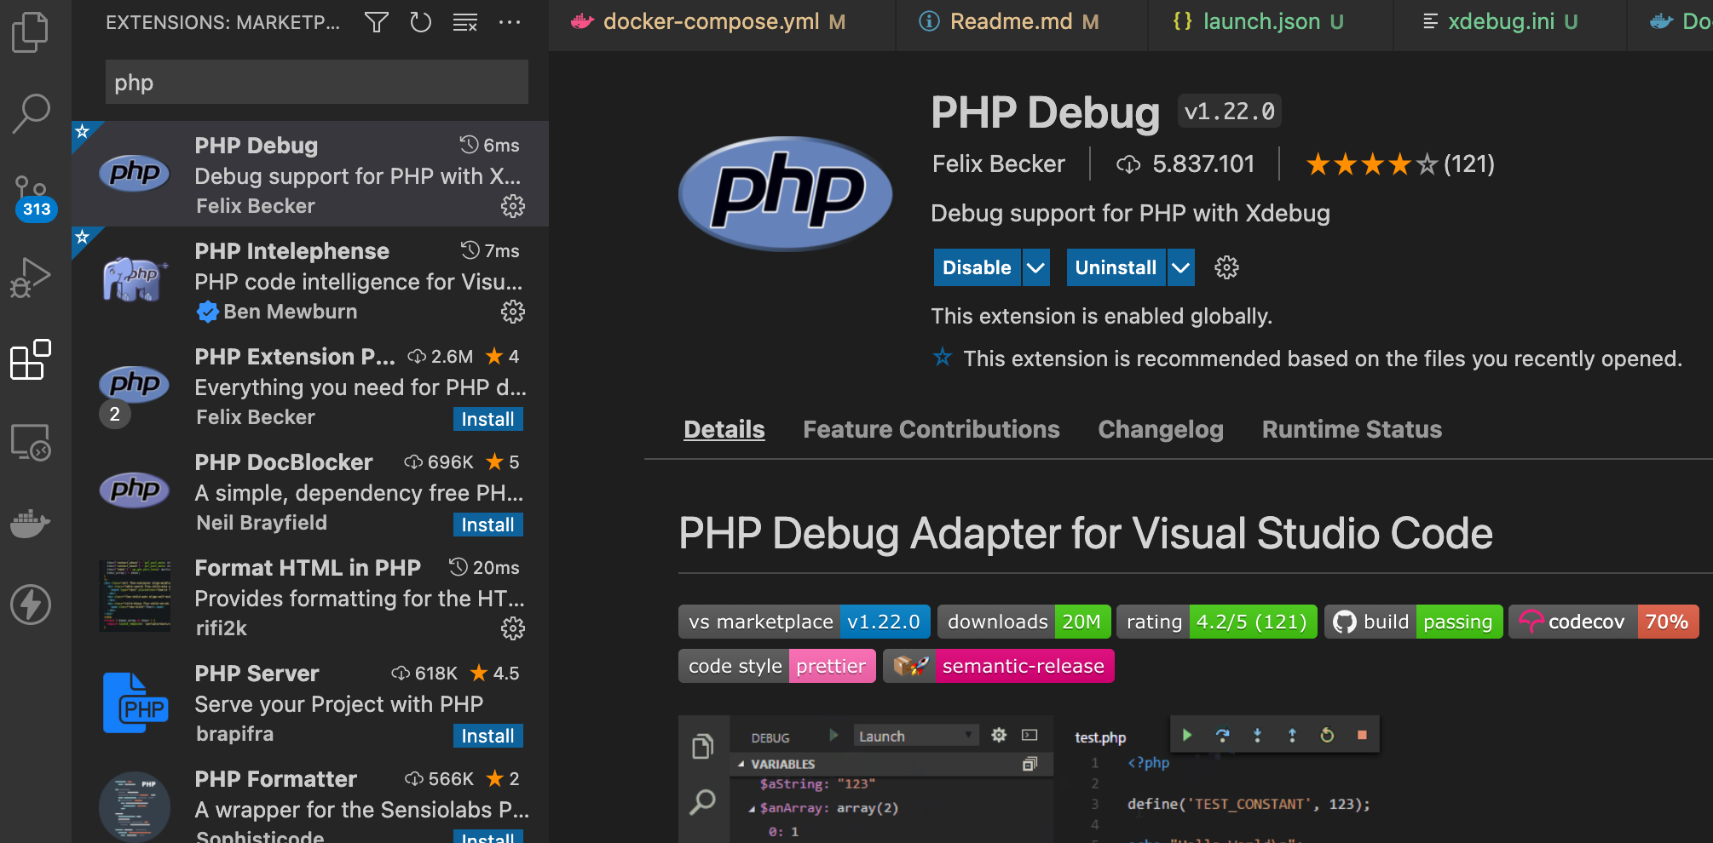This screenshot has height=843, width=1713.
Task: Open manage gear for Format HTML in PHP
Action: 512,628
